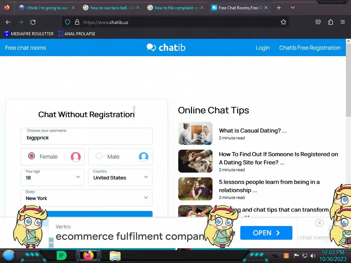Open the extensions puzzle icon
The image size is (351, 263).
(x=330, y=22)
